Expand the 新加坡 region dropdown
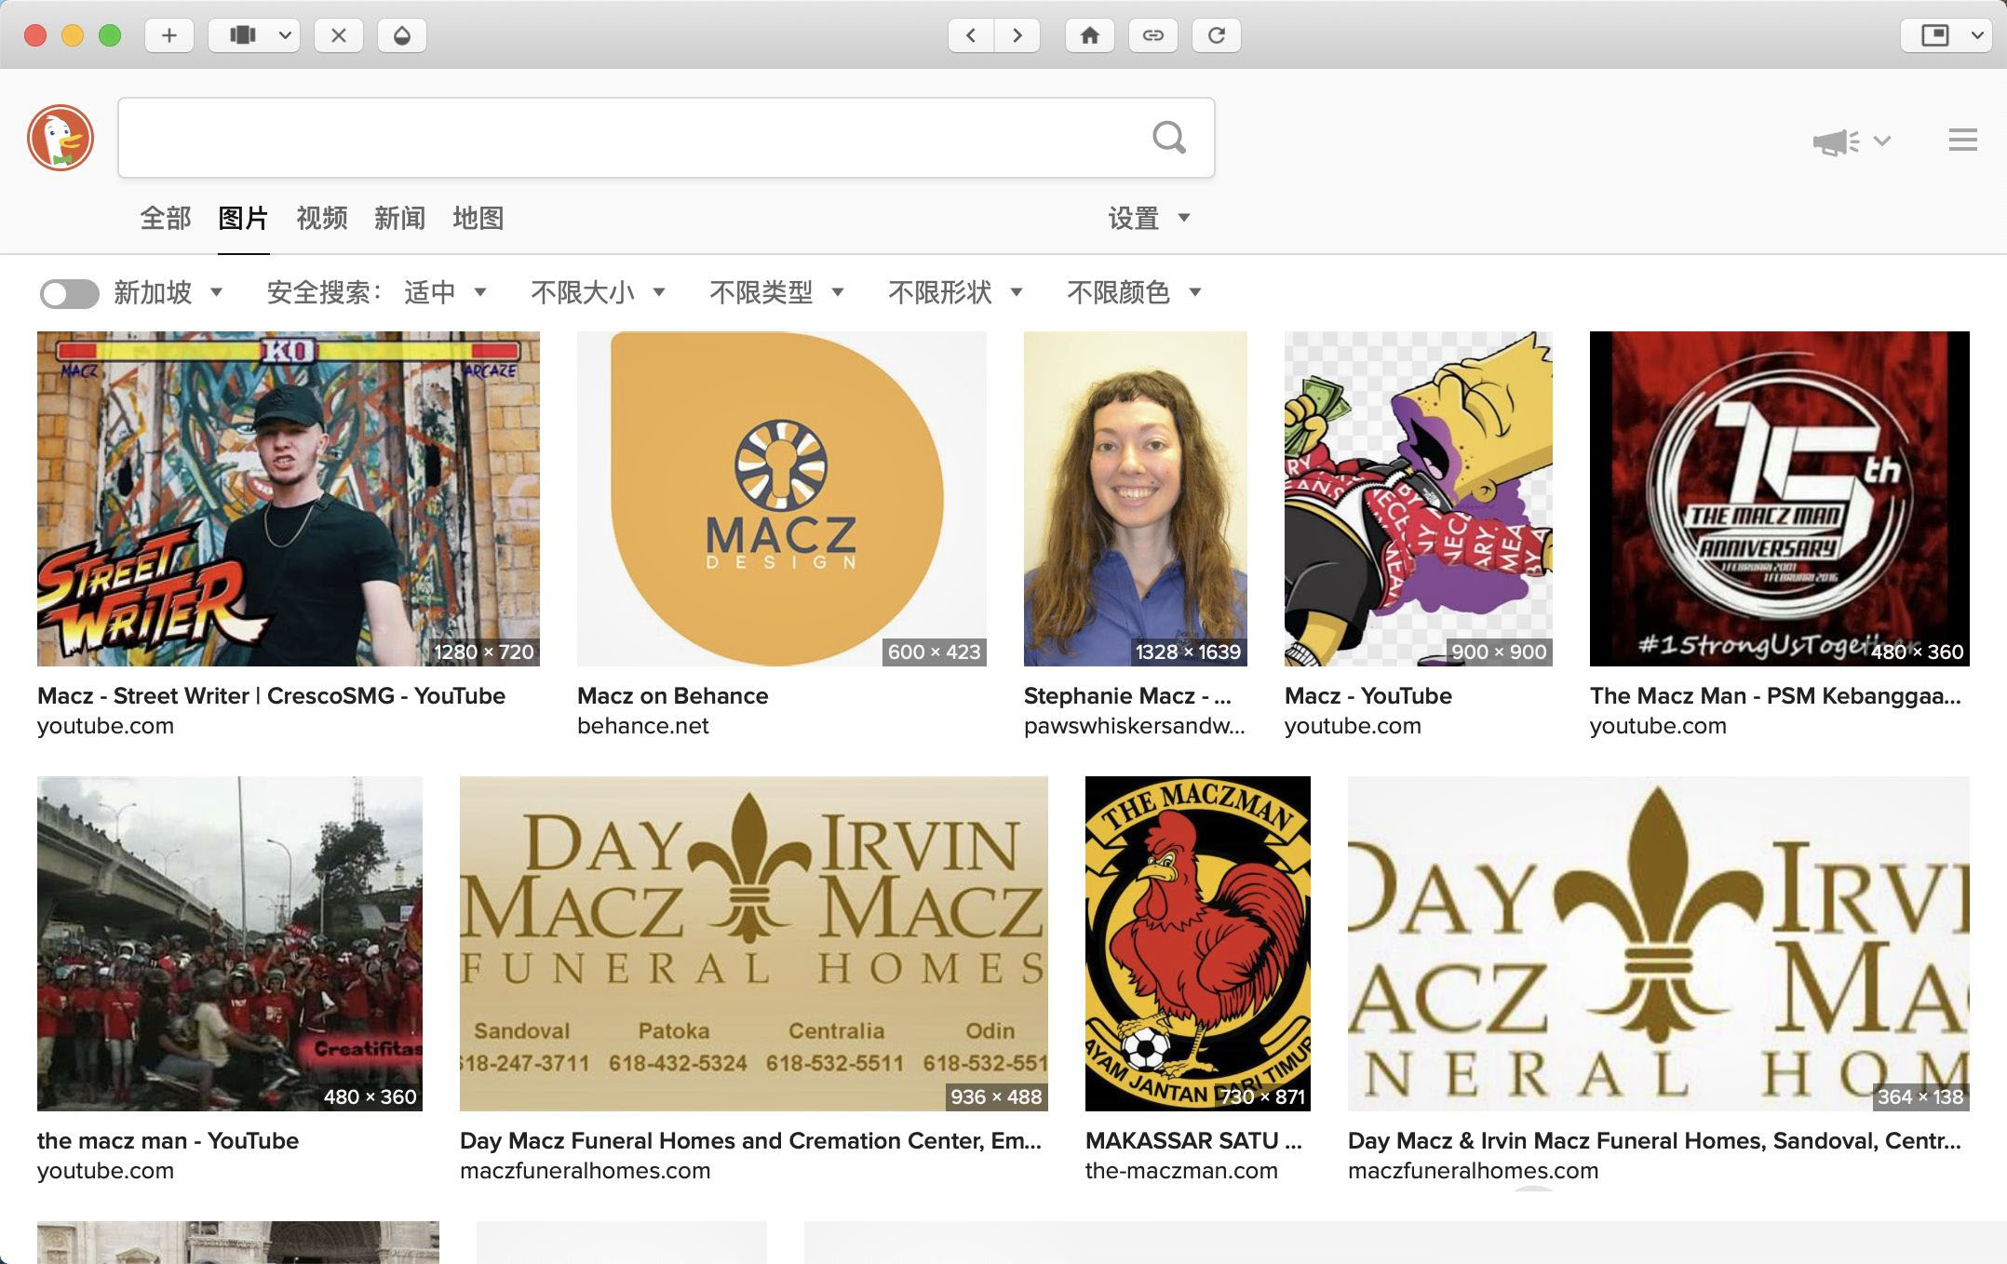Screen dimensions: 2007x1264 [x=168, y=293]
